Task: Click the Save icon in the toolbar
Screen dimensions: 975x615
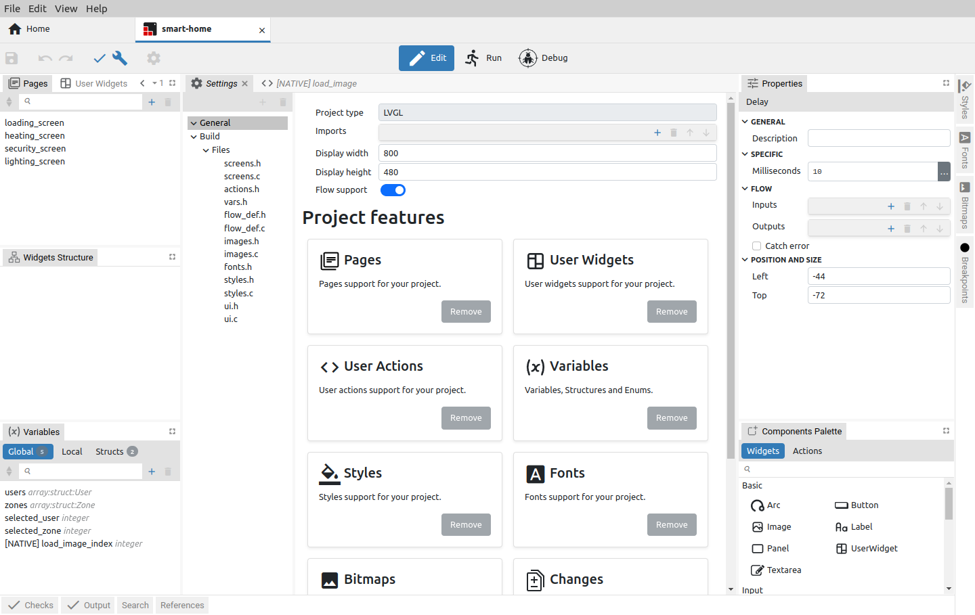Action: pyautogui.click(x=12, y=58)
